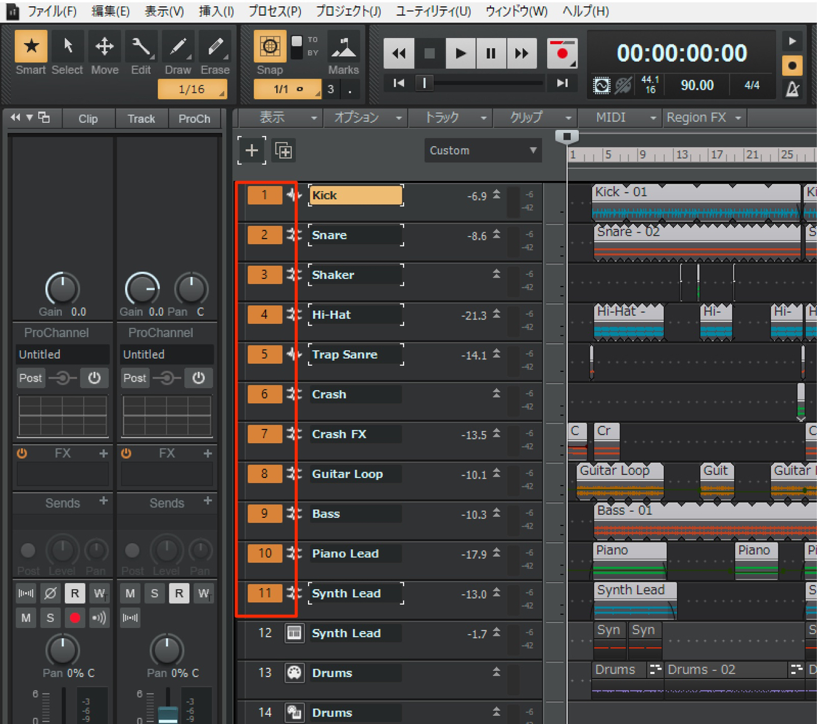Expand the トラック dropdown
Viewport: 817px width, 724px height.
[451, 117]
